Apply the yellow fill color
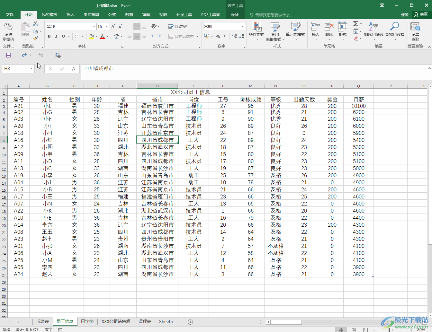This screenshot has width=432, height=332. [x=91, y=37]
